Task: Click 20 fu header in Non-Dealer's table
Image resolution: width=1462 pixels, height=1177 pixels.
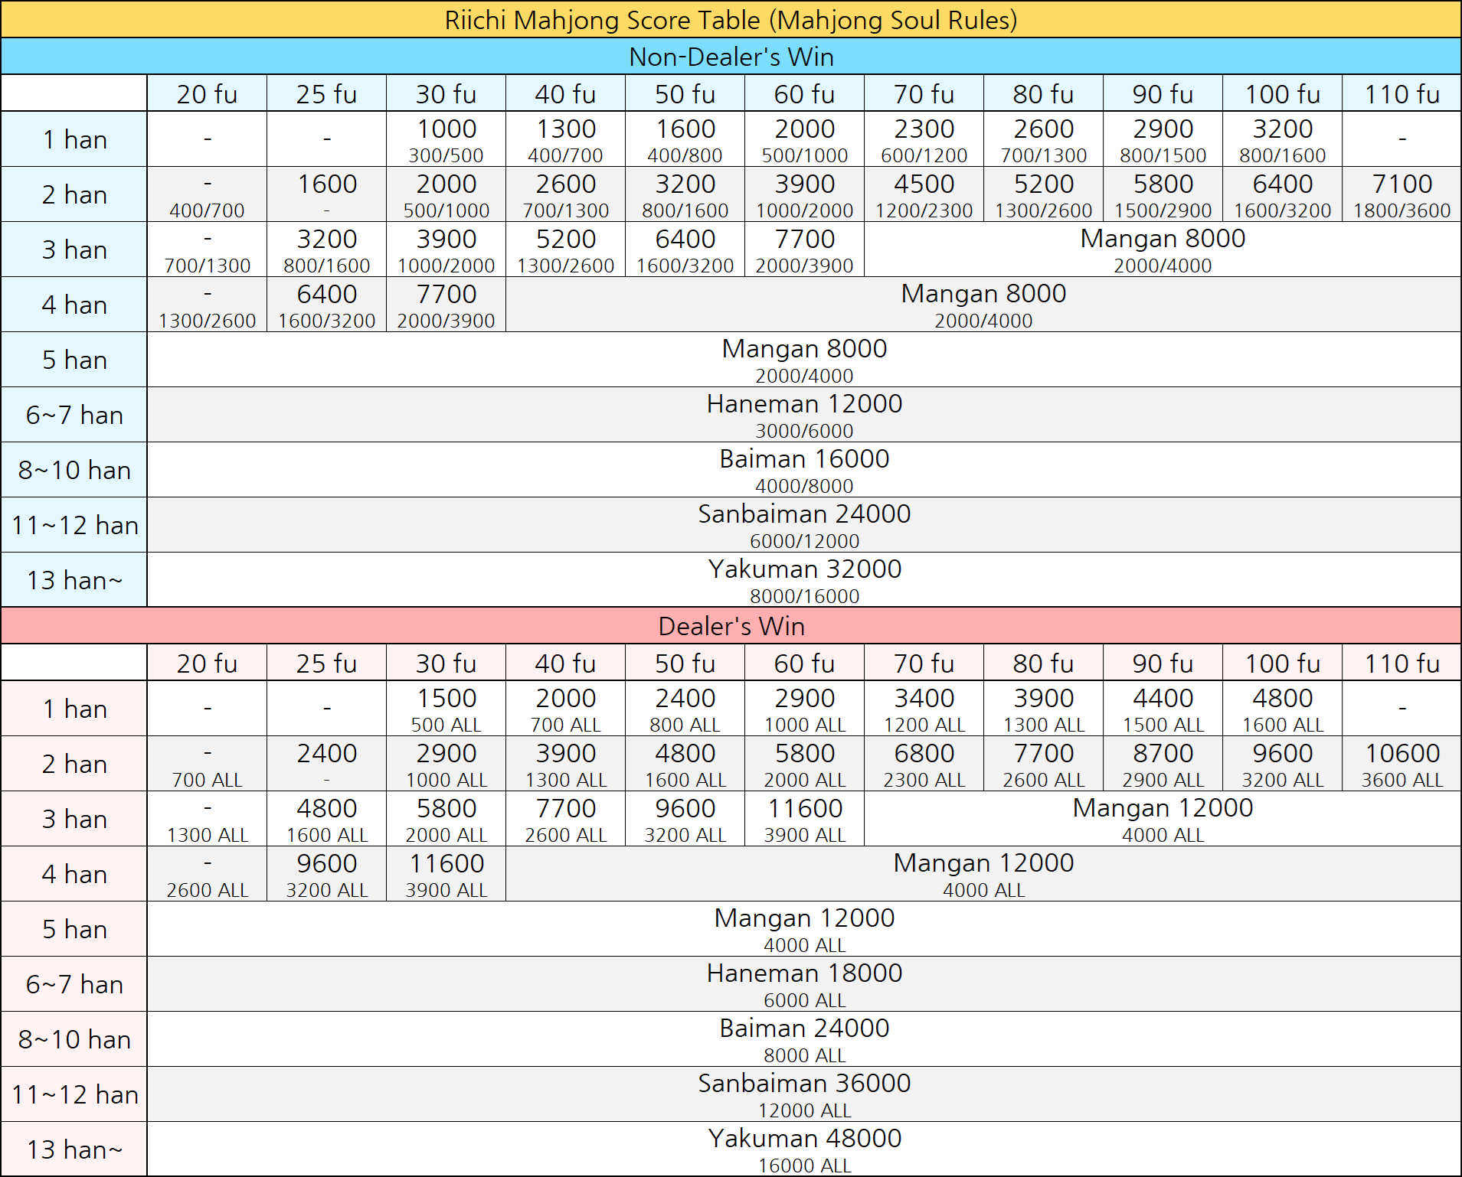Action: click(207, 93)
